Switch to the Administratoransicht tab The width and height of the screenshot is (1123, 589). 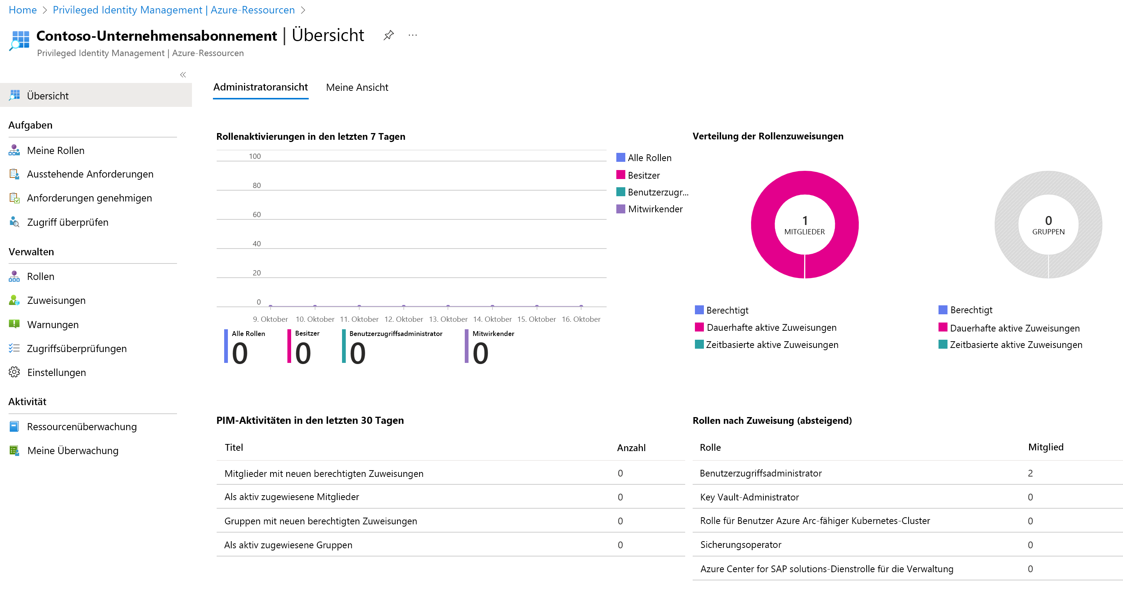click(x=260, y=87)
